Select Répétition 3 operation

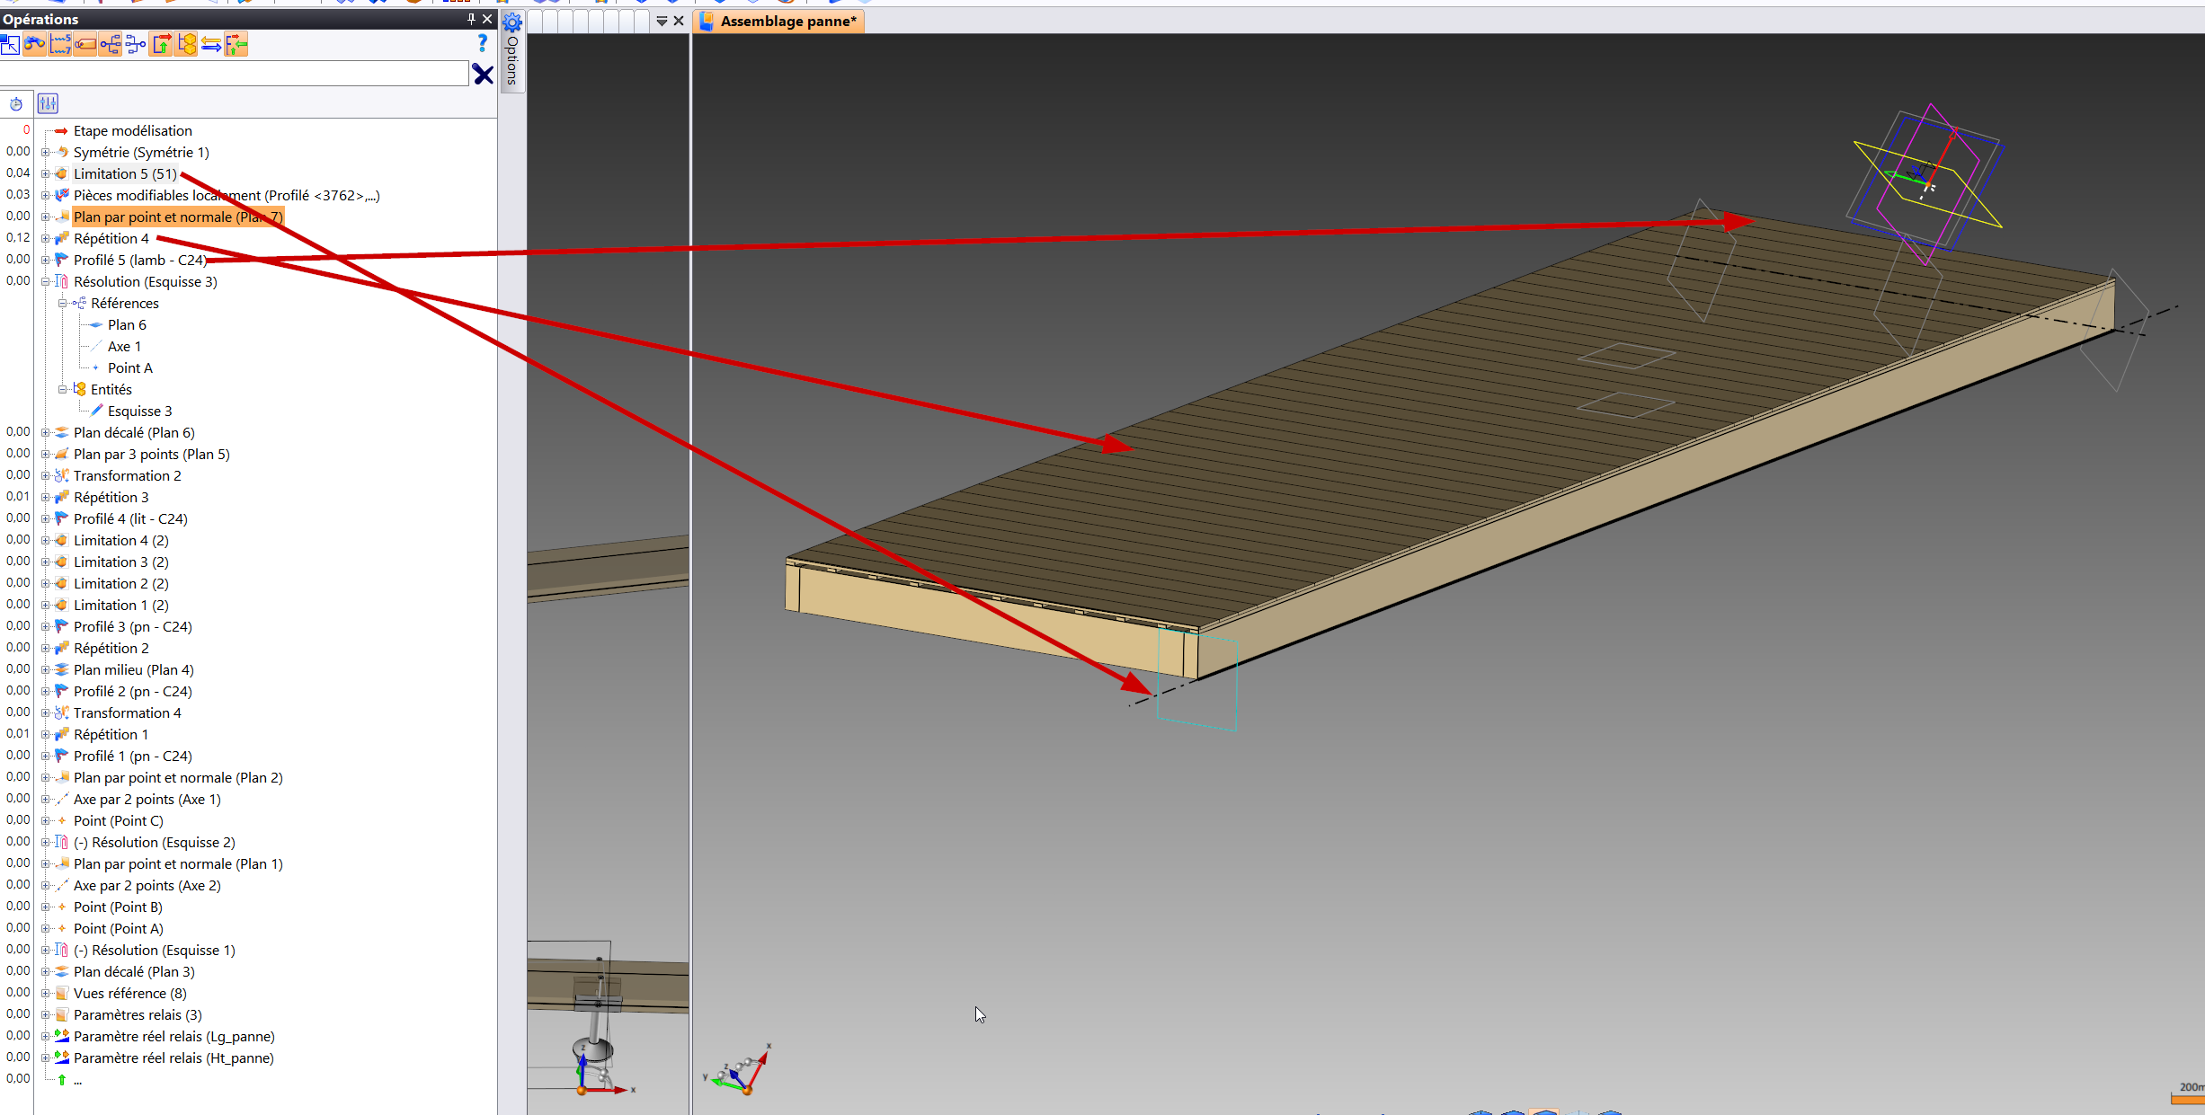point(111,498)
